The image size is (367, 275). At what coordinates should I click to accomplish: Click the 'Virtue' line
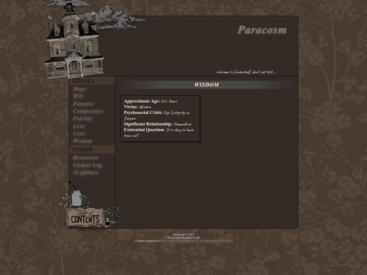(x=137, y=107)
